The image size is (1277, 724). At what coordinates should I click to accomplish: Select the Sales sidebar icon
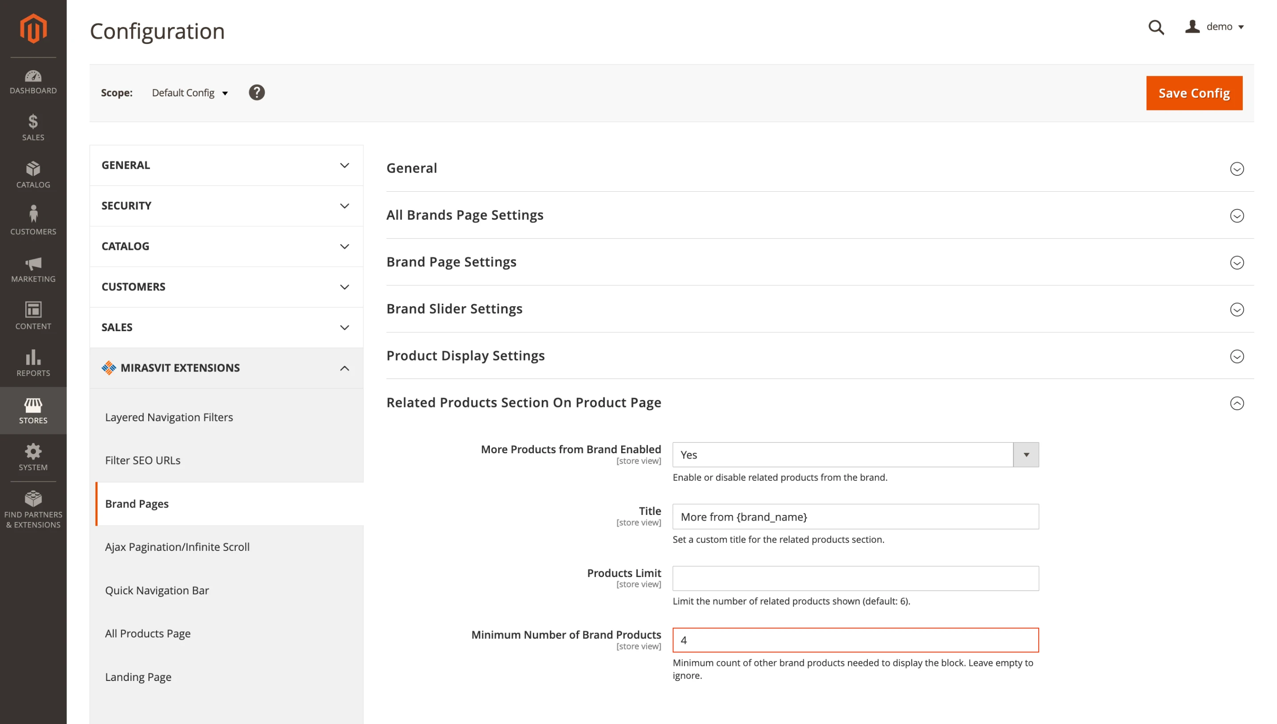[x=33, y=128]
